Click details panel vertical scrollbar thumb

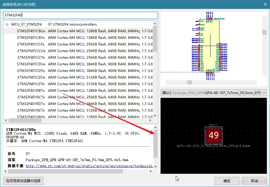[x=155, y=144]
